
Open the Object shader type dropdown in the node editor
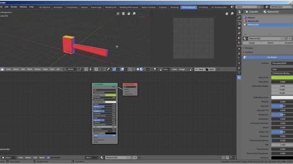pos(8,158)
